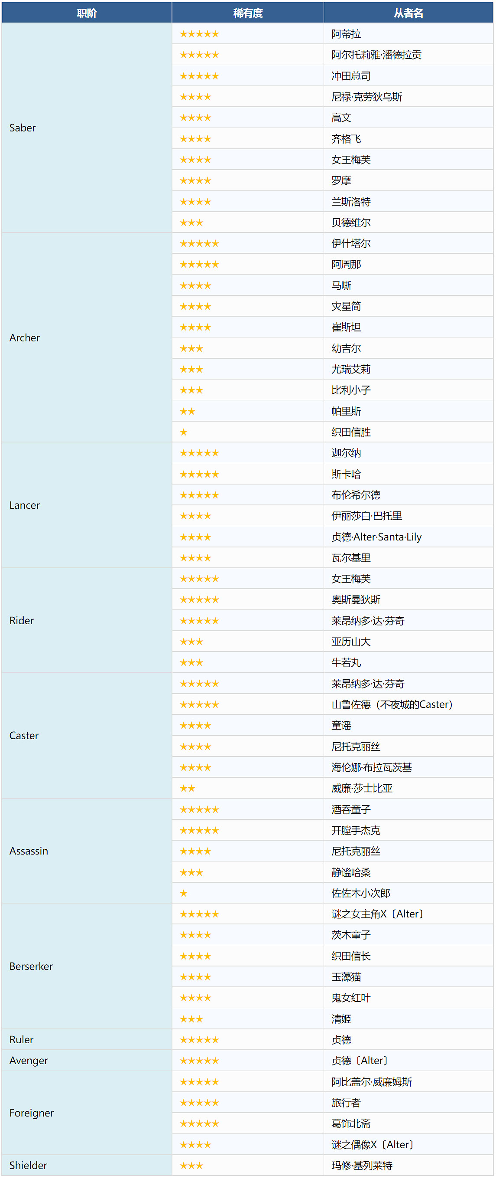Viewport: 496px width, 1179px height.
Task: Click the Shielder class label
Action: click(x=28, y=1165)
